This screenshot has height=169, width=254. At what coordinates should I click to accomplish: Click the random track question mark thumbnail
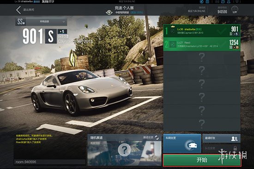point(124,150)
